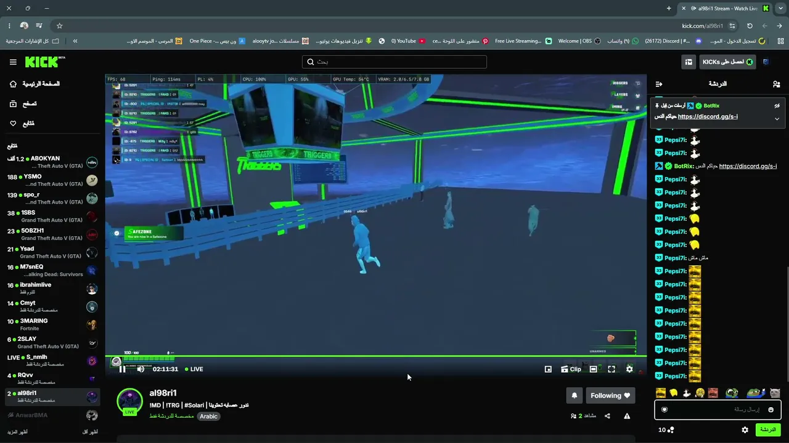
Task: Focus the chat message input
Action: click(x=717, y=409)
